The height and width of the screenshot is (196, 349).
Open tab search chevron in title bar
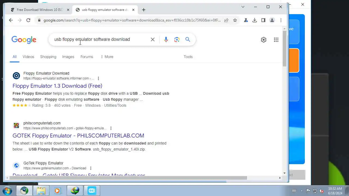click(x=243, y=7)
